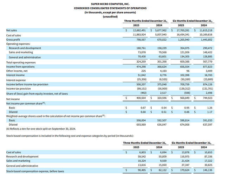The width and height of the screenshot is (235, 175).
Task: Select the 693,989 diluted shares value
Action: coord(141,125)
